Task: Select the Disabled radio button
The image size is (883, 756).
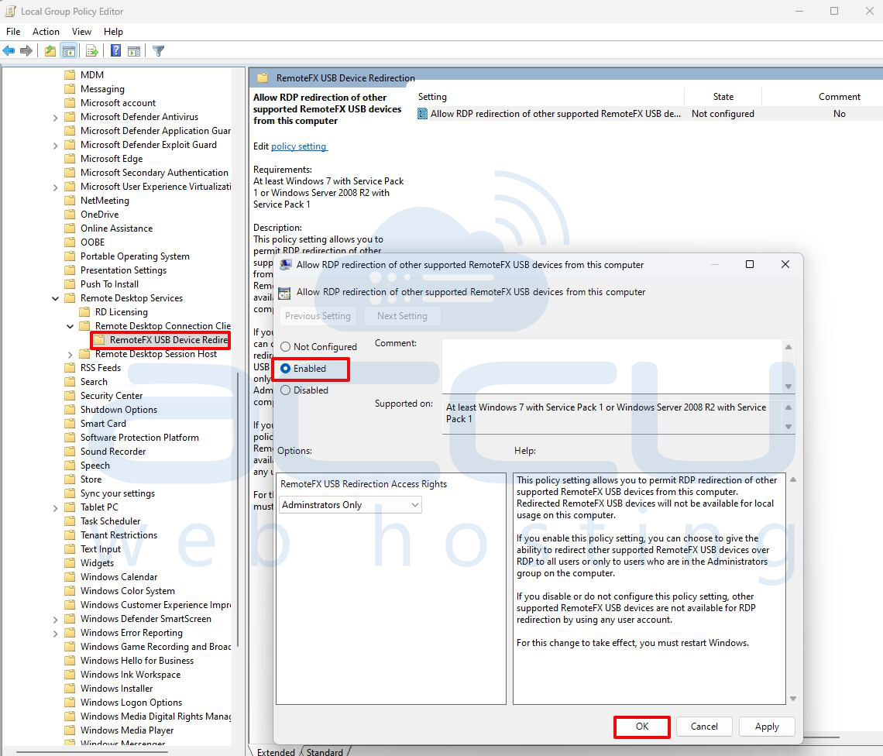Action: [286, 390]
